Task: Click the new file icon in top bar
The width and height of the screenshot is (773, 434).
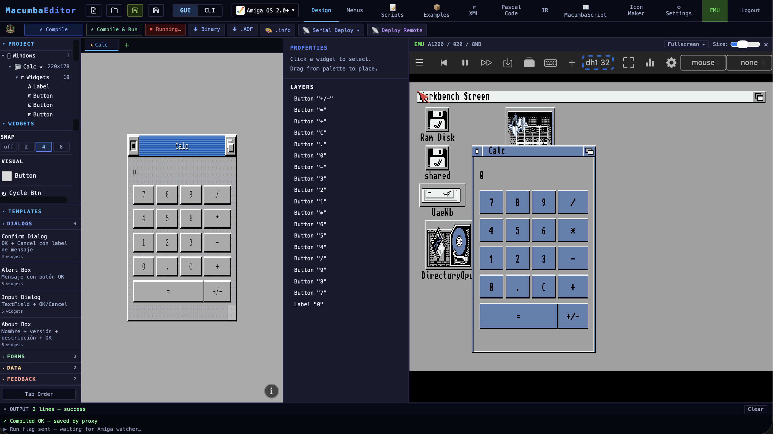Action: (x=93, y=10)
